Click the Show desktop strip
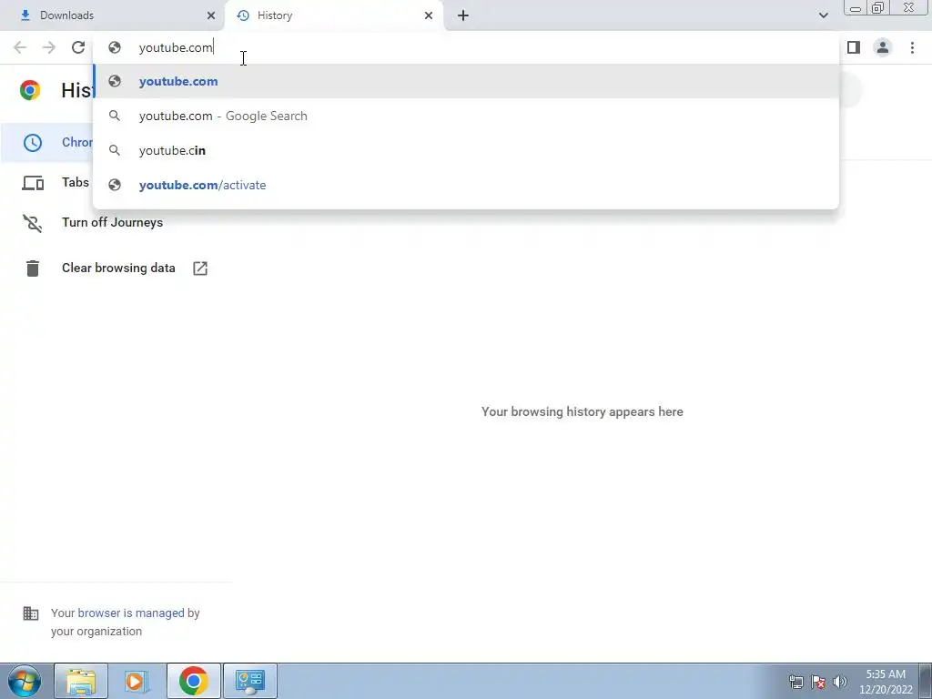The width and height of the screenshot is (932, 699). pos(926,681)
